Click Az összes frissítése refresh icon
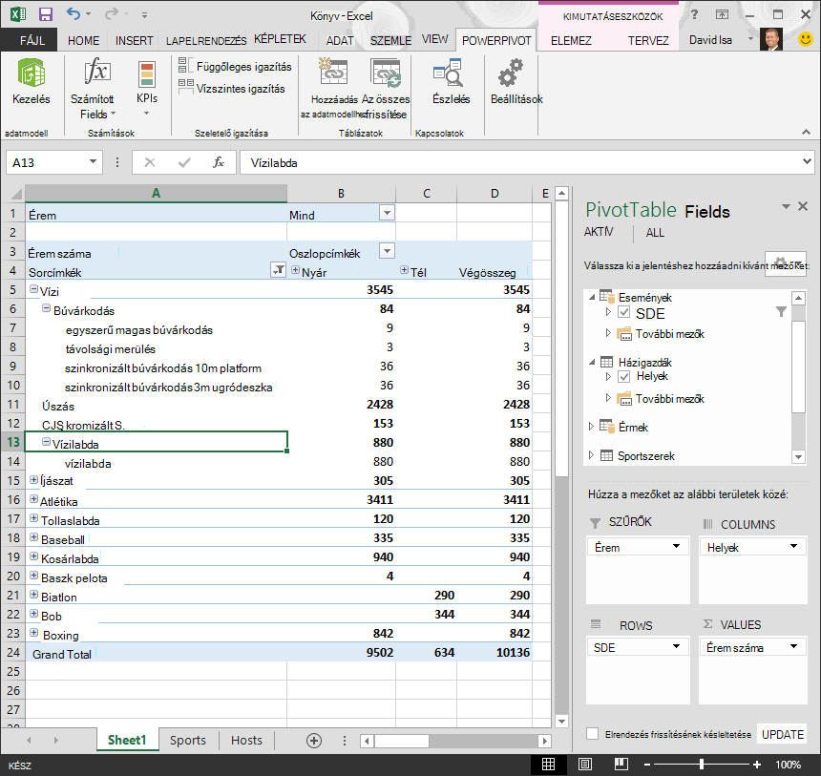Viewport: 821px width, 776px height. [x=386, y=73]
